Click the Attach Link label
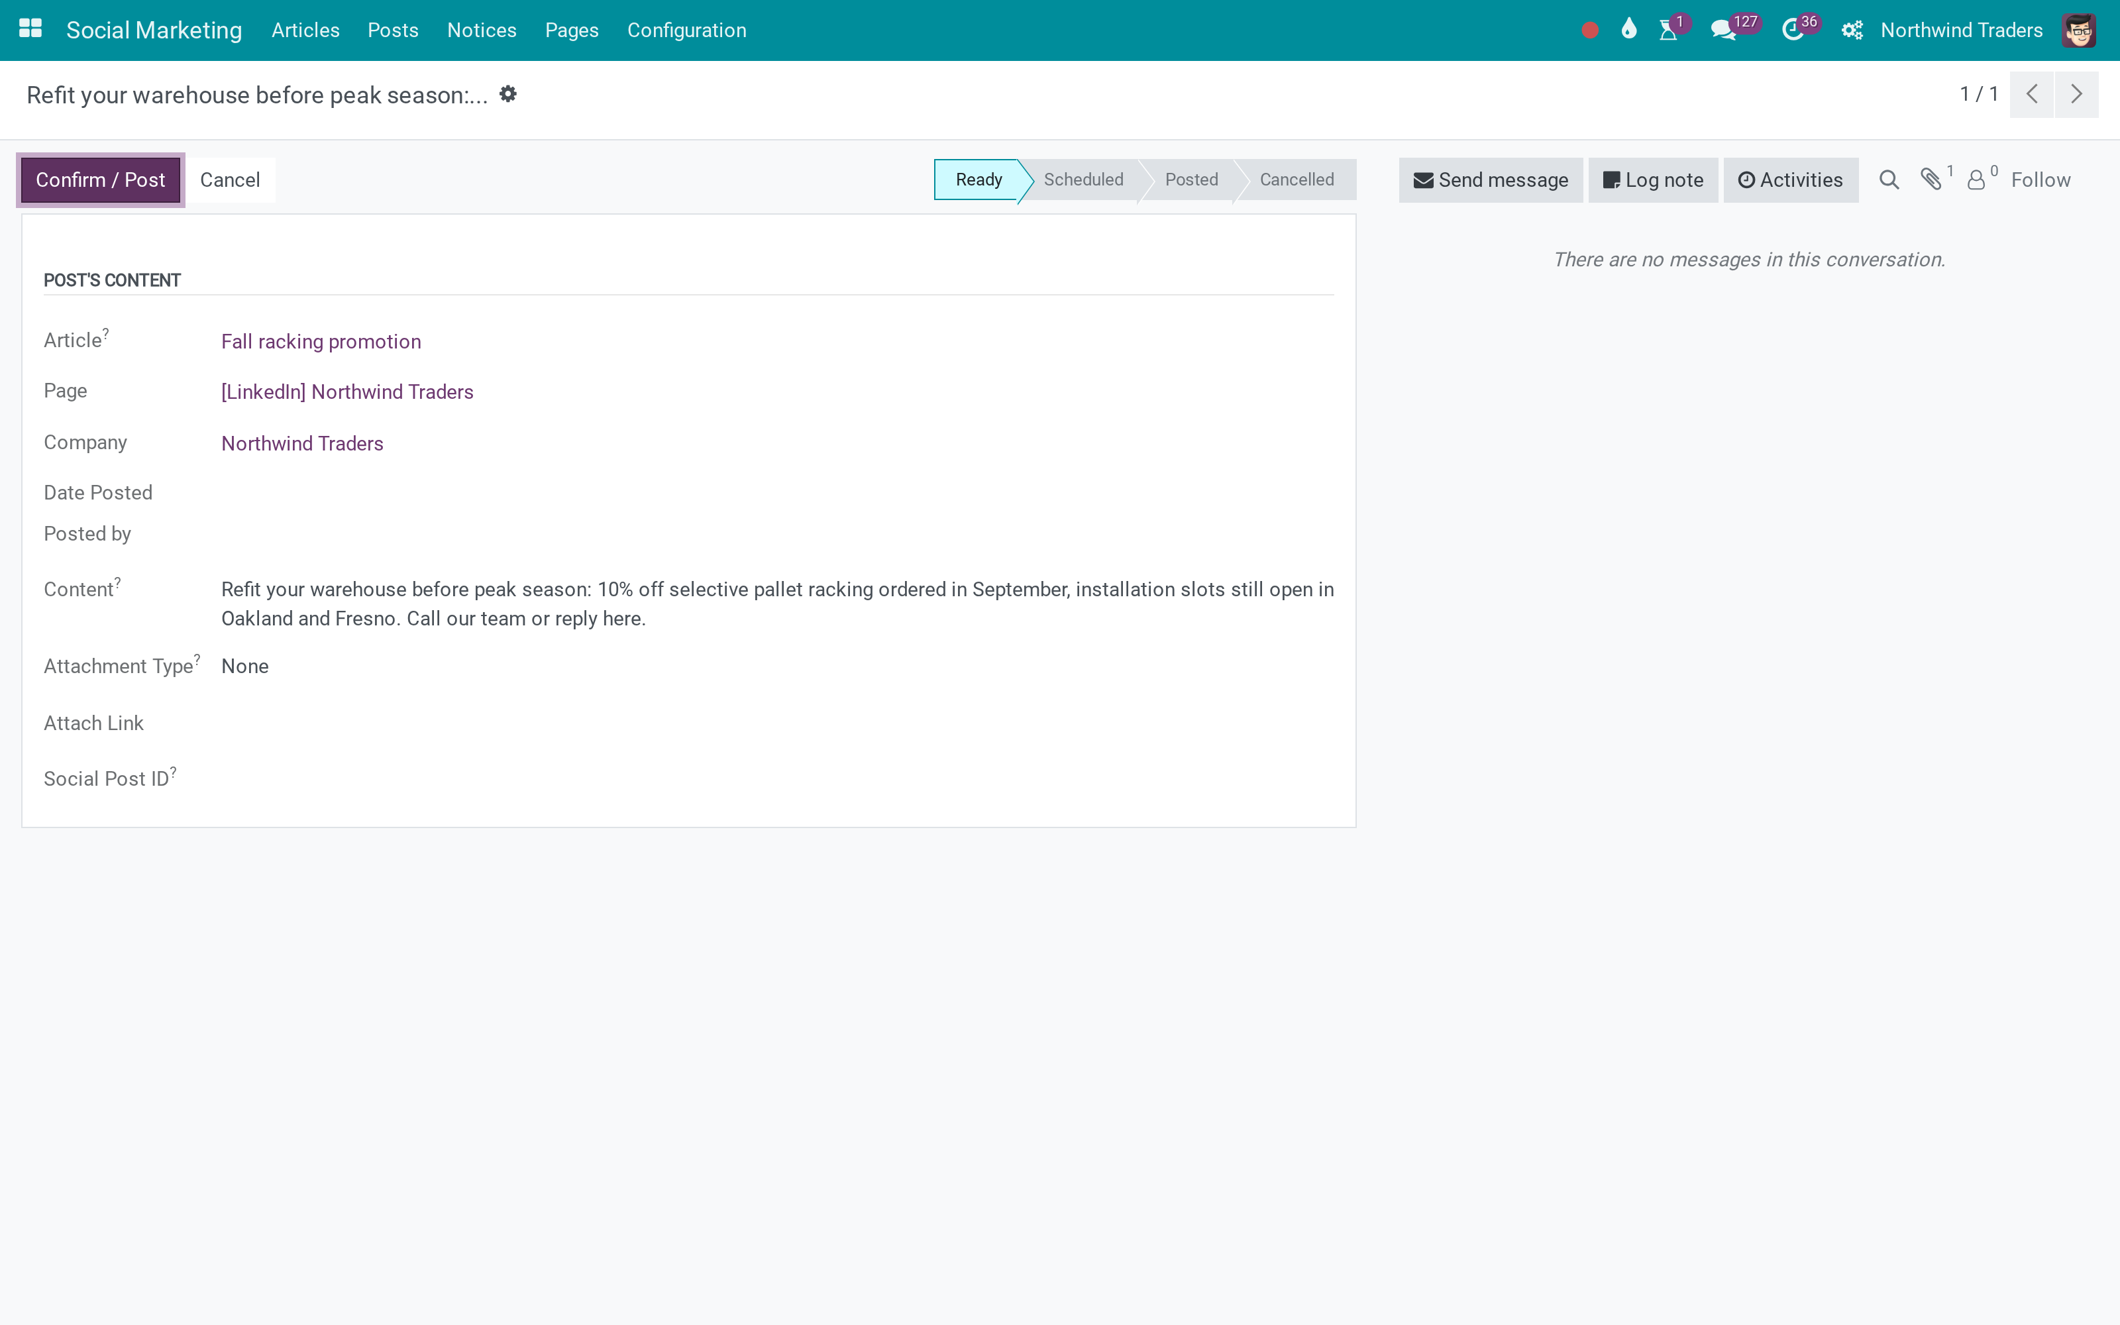Screen dimensions: 2120x1325 (x=93, y=723)
